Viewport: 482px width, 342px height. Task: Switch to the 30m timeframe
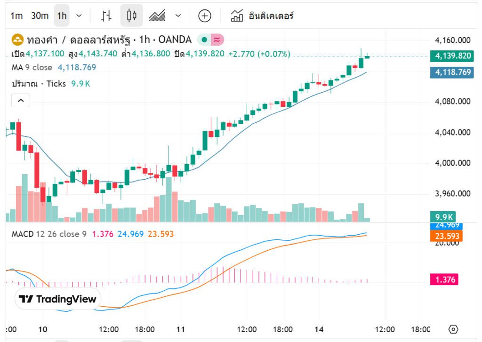pyautogui.click(x=40, y=16)
